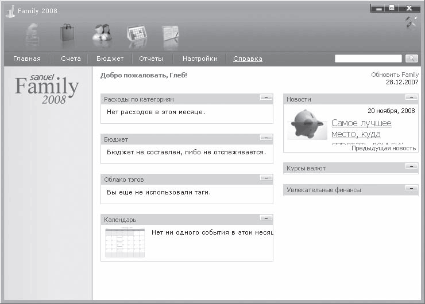Image resolution: width=425 pixels, height=304 pixels.
Task: Expand the Увлекательные финансы panel
Action: [411, 188]
